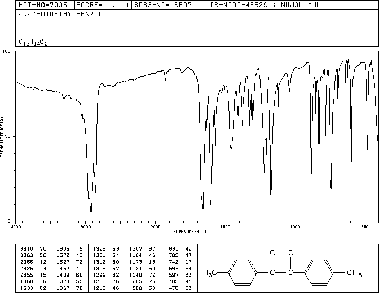Pick the 1312 wavenumber in peak list
379x293 pixels.
point(99,262)
